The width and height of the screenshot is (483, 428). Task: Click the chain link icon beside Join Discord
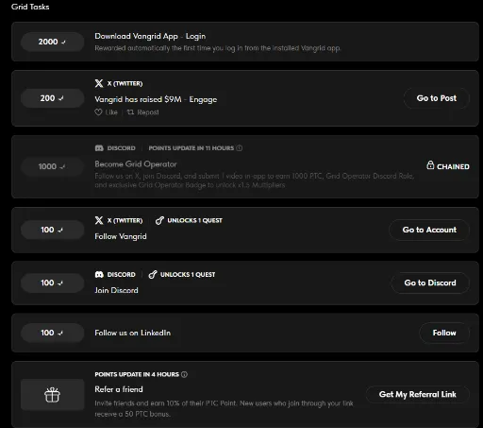pos(153,275)
